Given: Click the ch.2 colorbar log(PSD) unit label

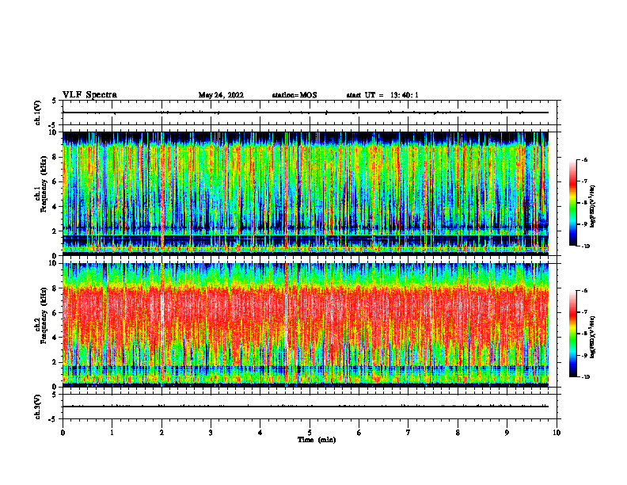Looking at the screenshot, I should point(593,337).
